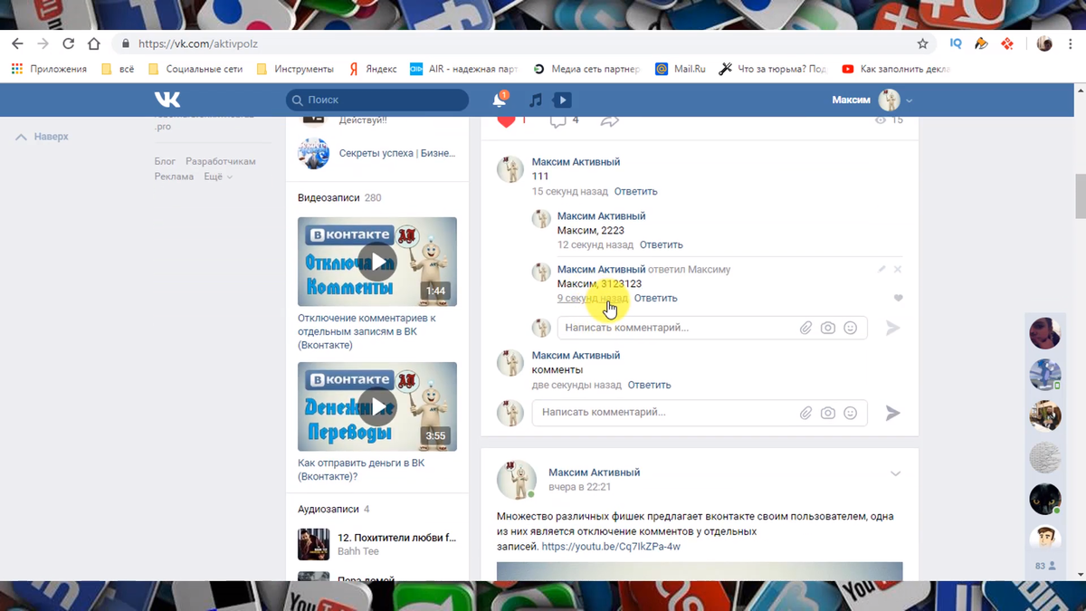1086x611 pixels.
Task: Open the всё bookmarks folder
Action: tap(118, 69)
